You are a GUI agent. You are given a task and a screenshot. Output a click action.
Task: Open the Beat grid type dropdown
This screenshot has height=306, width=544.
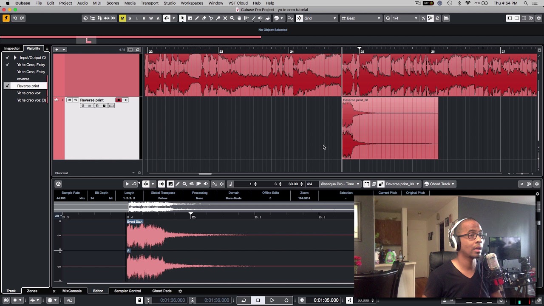pos(361,18)
